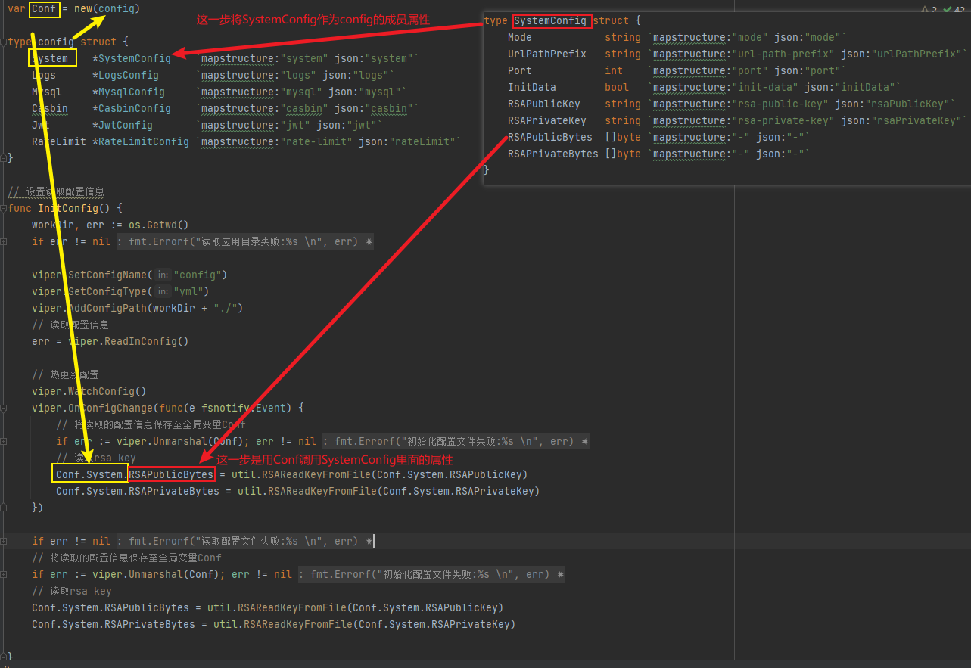
Task: Click the OnConfigChange closing fold marker
Action: 5,508
